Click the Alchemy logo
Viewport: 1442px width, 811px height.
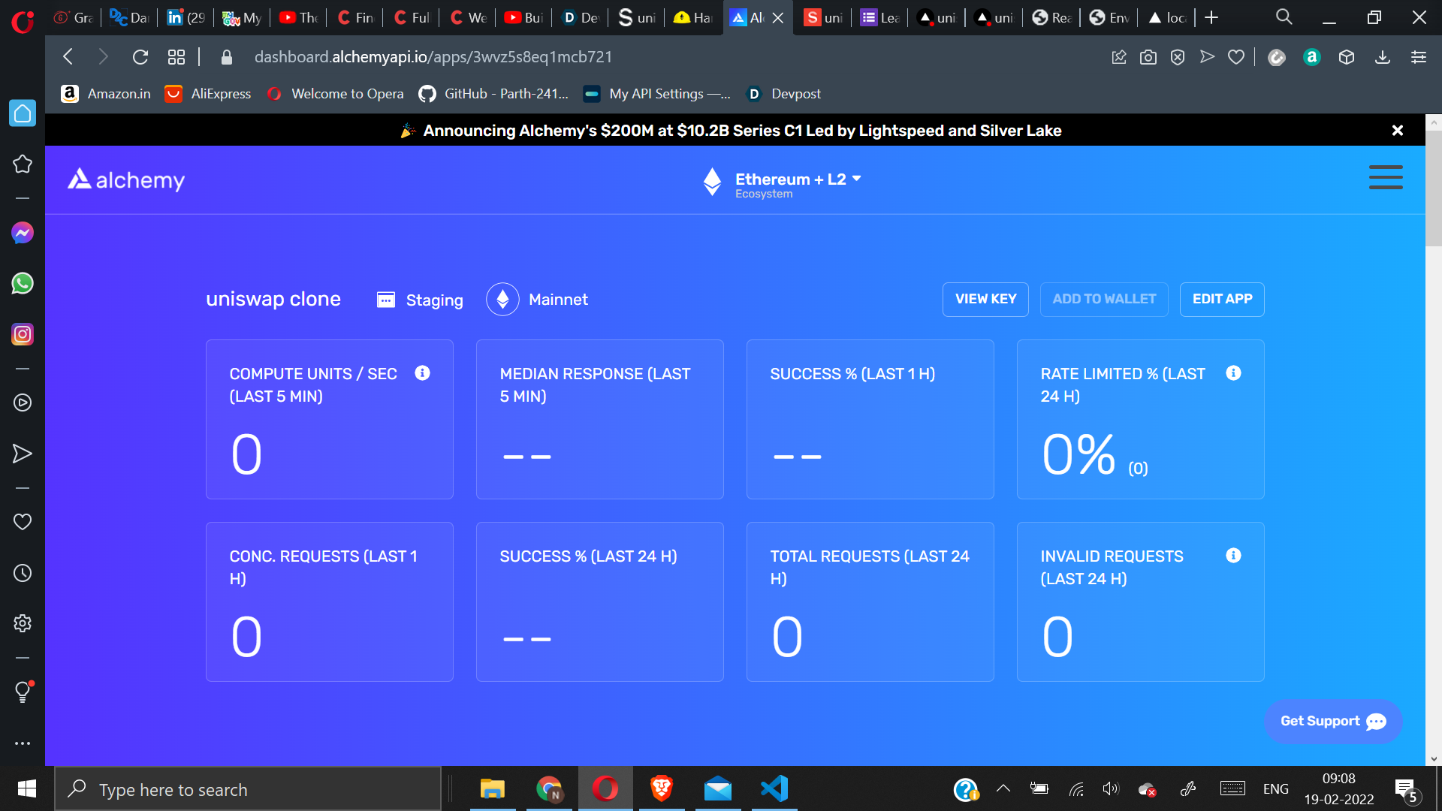pos(126,179)
